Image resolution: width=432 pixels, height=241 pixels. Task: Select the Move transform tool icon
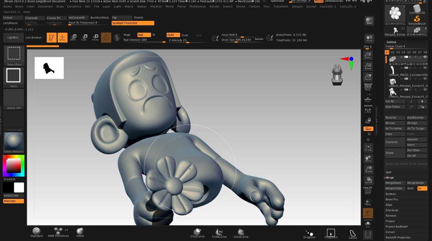tap(73, 37)
